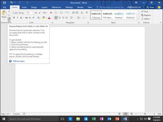
Task: Click the Paste clipboard icon
Action: click(x=4, y=13)
